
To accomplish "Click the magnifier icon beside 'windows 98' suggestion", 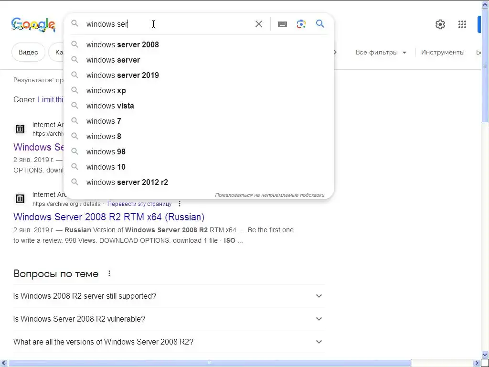I will coord(74,151).
